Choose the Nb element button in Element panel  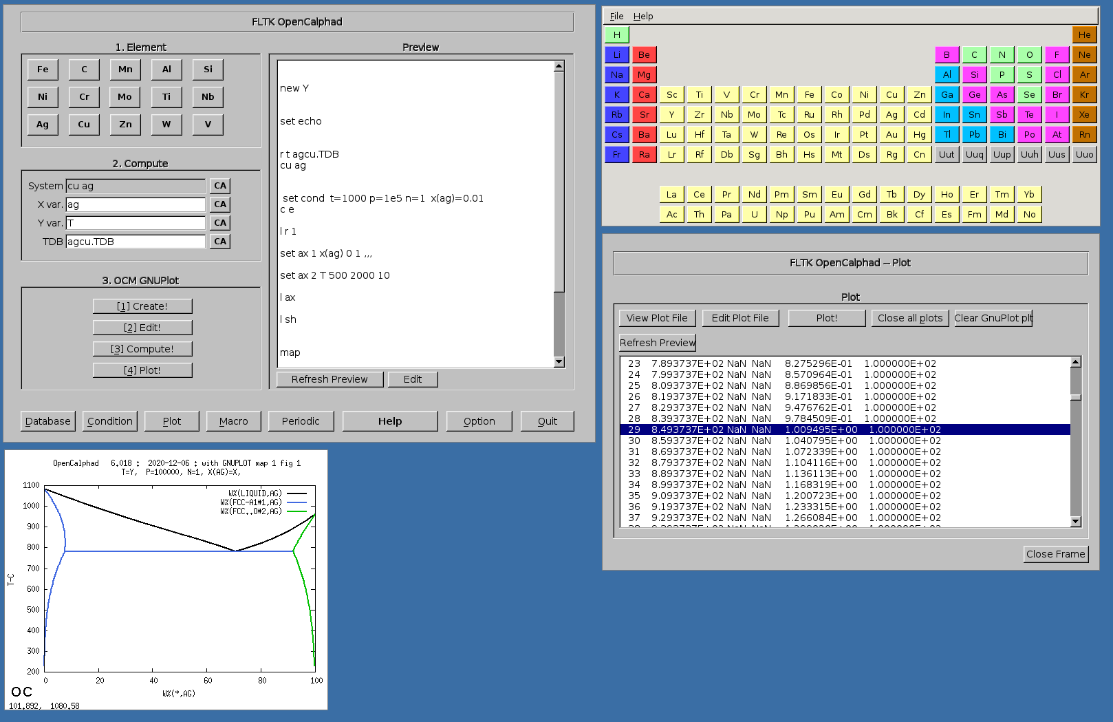(x=208, y=97)
